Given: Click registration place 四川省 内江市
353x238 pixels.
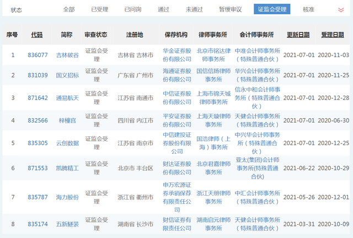Looking at the screenshot, I should 135,121.
